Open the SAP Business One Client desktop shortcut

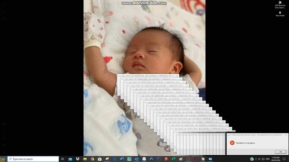tap(280, 5)
